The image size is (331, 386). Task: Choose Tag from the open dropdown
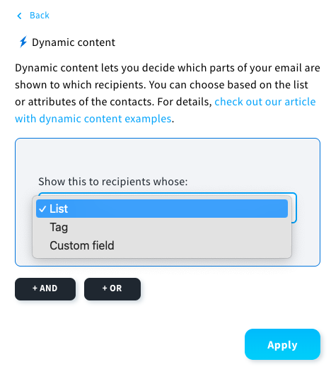click(x=162, y=227)
